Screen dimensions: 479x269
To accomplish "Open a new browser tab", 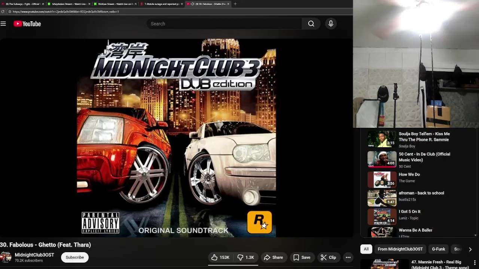I will [235, 4].
